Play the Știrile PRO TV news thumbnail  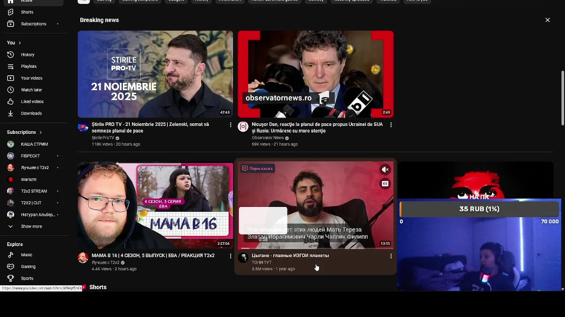coord(155,74)
